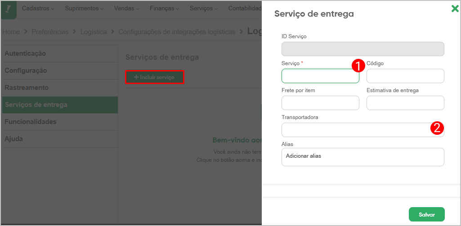The image size is (461, 226).
Task: Click the app logo icon at top-left
Action: tap(9, 10)
